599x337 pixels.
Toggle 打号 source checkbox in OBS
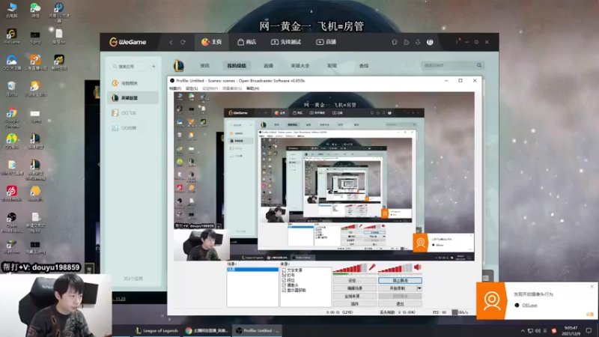click(x=284, y=275)
